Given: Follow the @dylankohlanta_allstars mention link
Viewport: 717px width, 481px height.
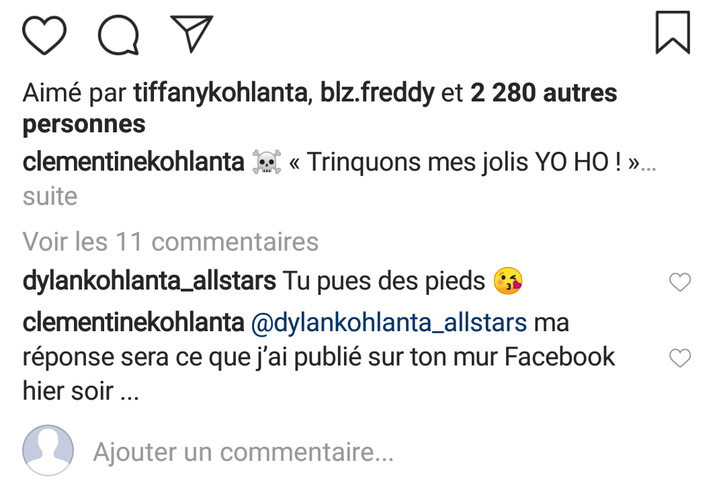Looking at the screenshot, I should click(388, 323).
